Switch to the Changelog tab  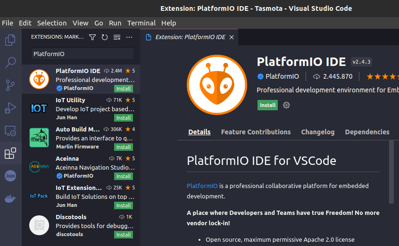(x=318, y=132)
